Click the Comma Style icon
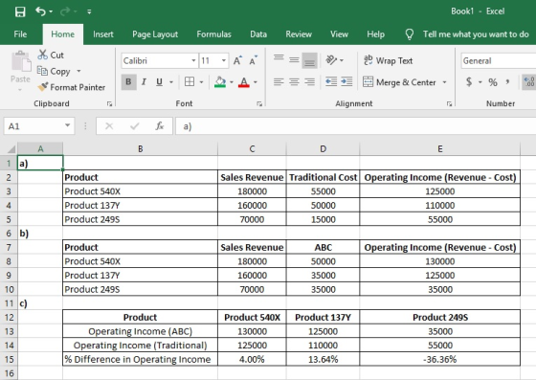The width and height of the screenshot is (536, 380). pos(507,82)
